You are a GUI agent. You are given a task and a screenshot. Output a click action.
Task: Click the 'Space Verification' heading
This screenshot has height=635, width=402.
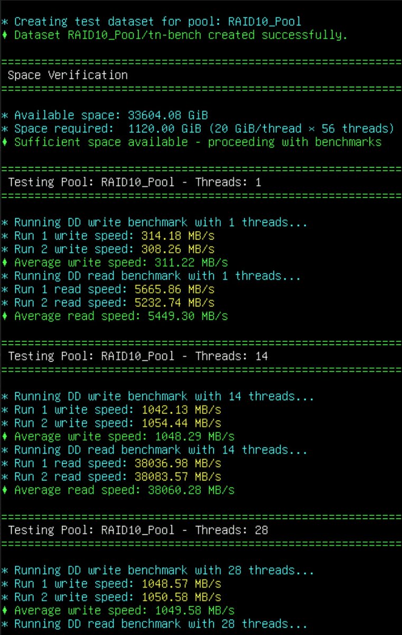(x=68, y=75)
